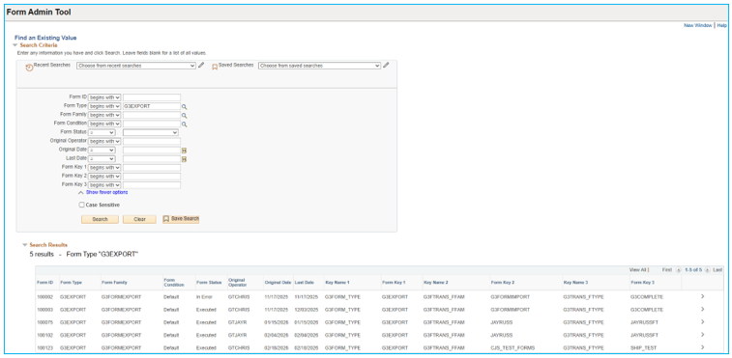Open calendar picker for Original Date
The height and width of the screenshot is (358, 732).
click(x=184, y=151)
